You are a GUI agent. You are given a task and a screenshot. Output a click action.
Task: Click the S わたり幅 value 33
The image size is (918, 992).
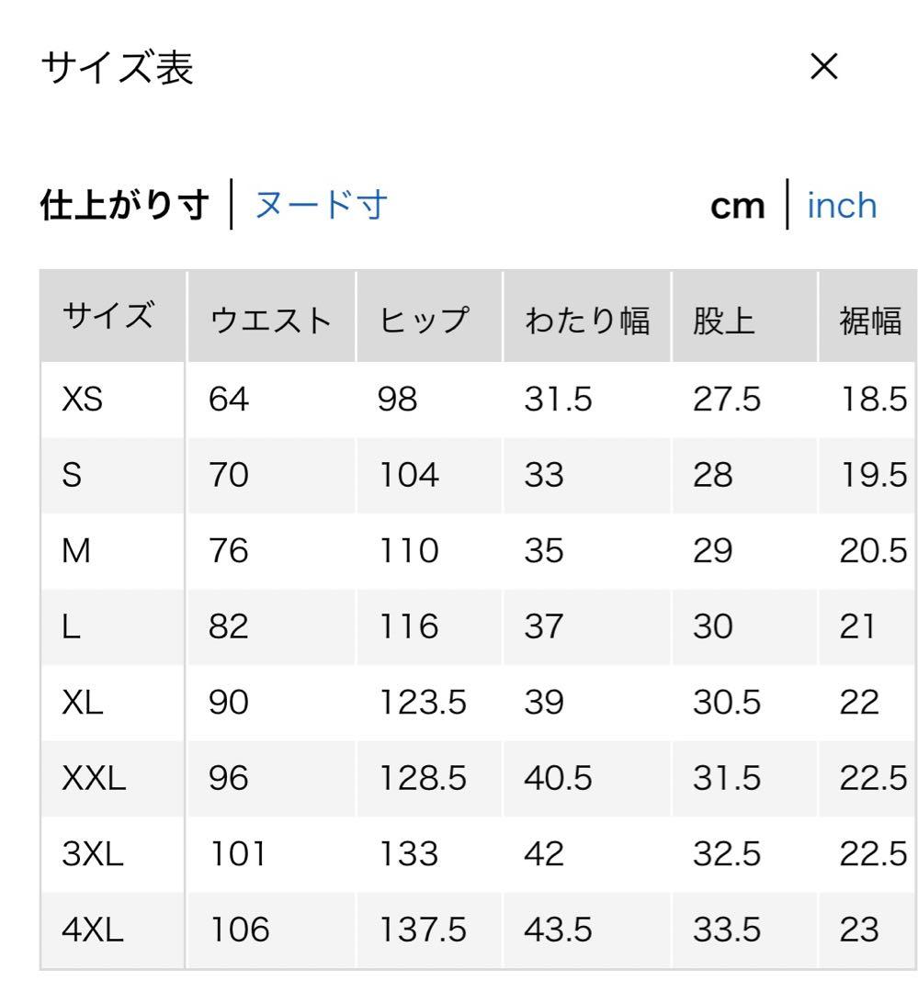coord(545,476)
